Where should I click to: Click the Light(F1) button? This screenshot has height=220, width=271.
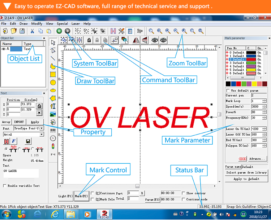(65, 196)
